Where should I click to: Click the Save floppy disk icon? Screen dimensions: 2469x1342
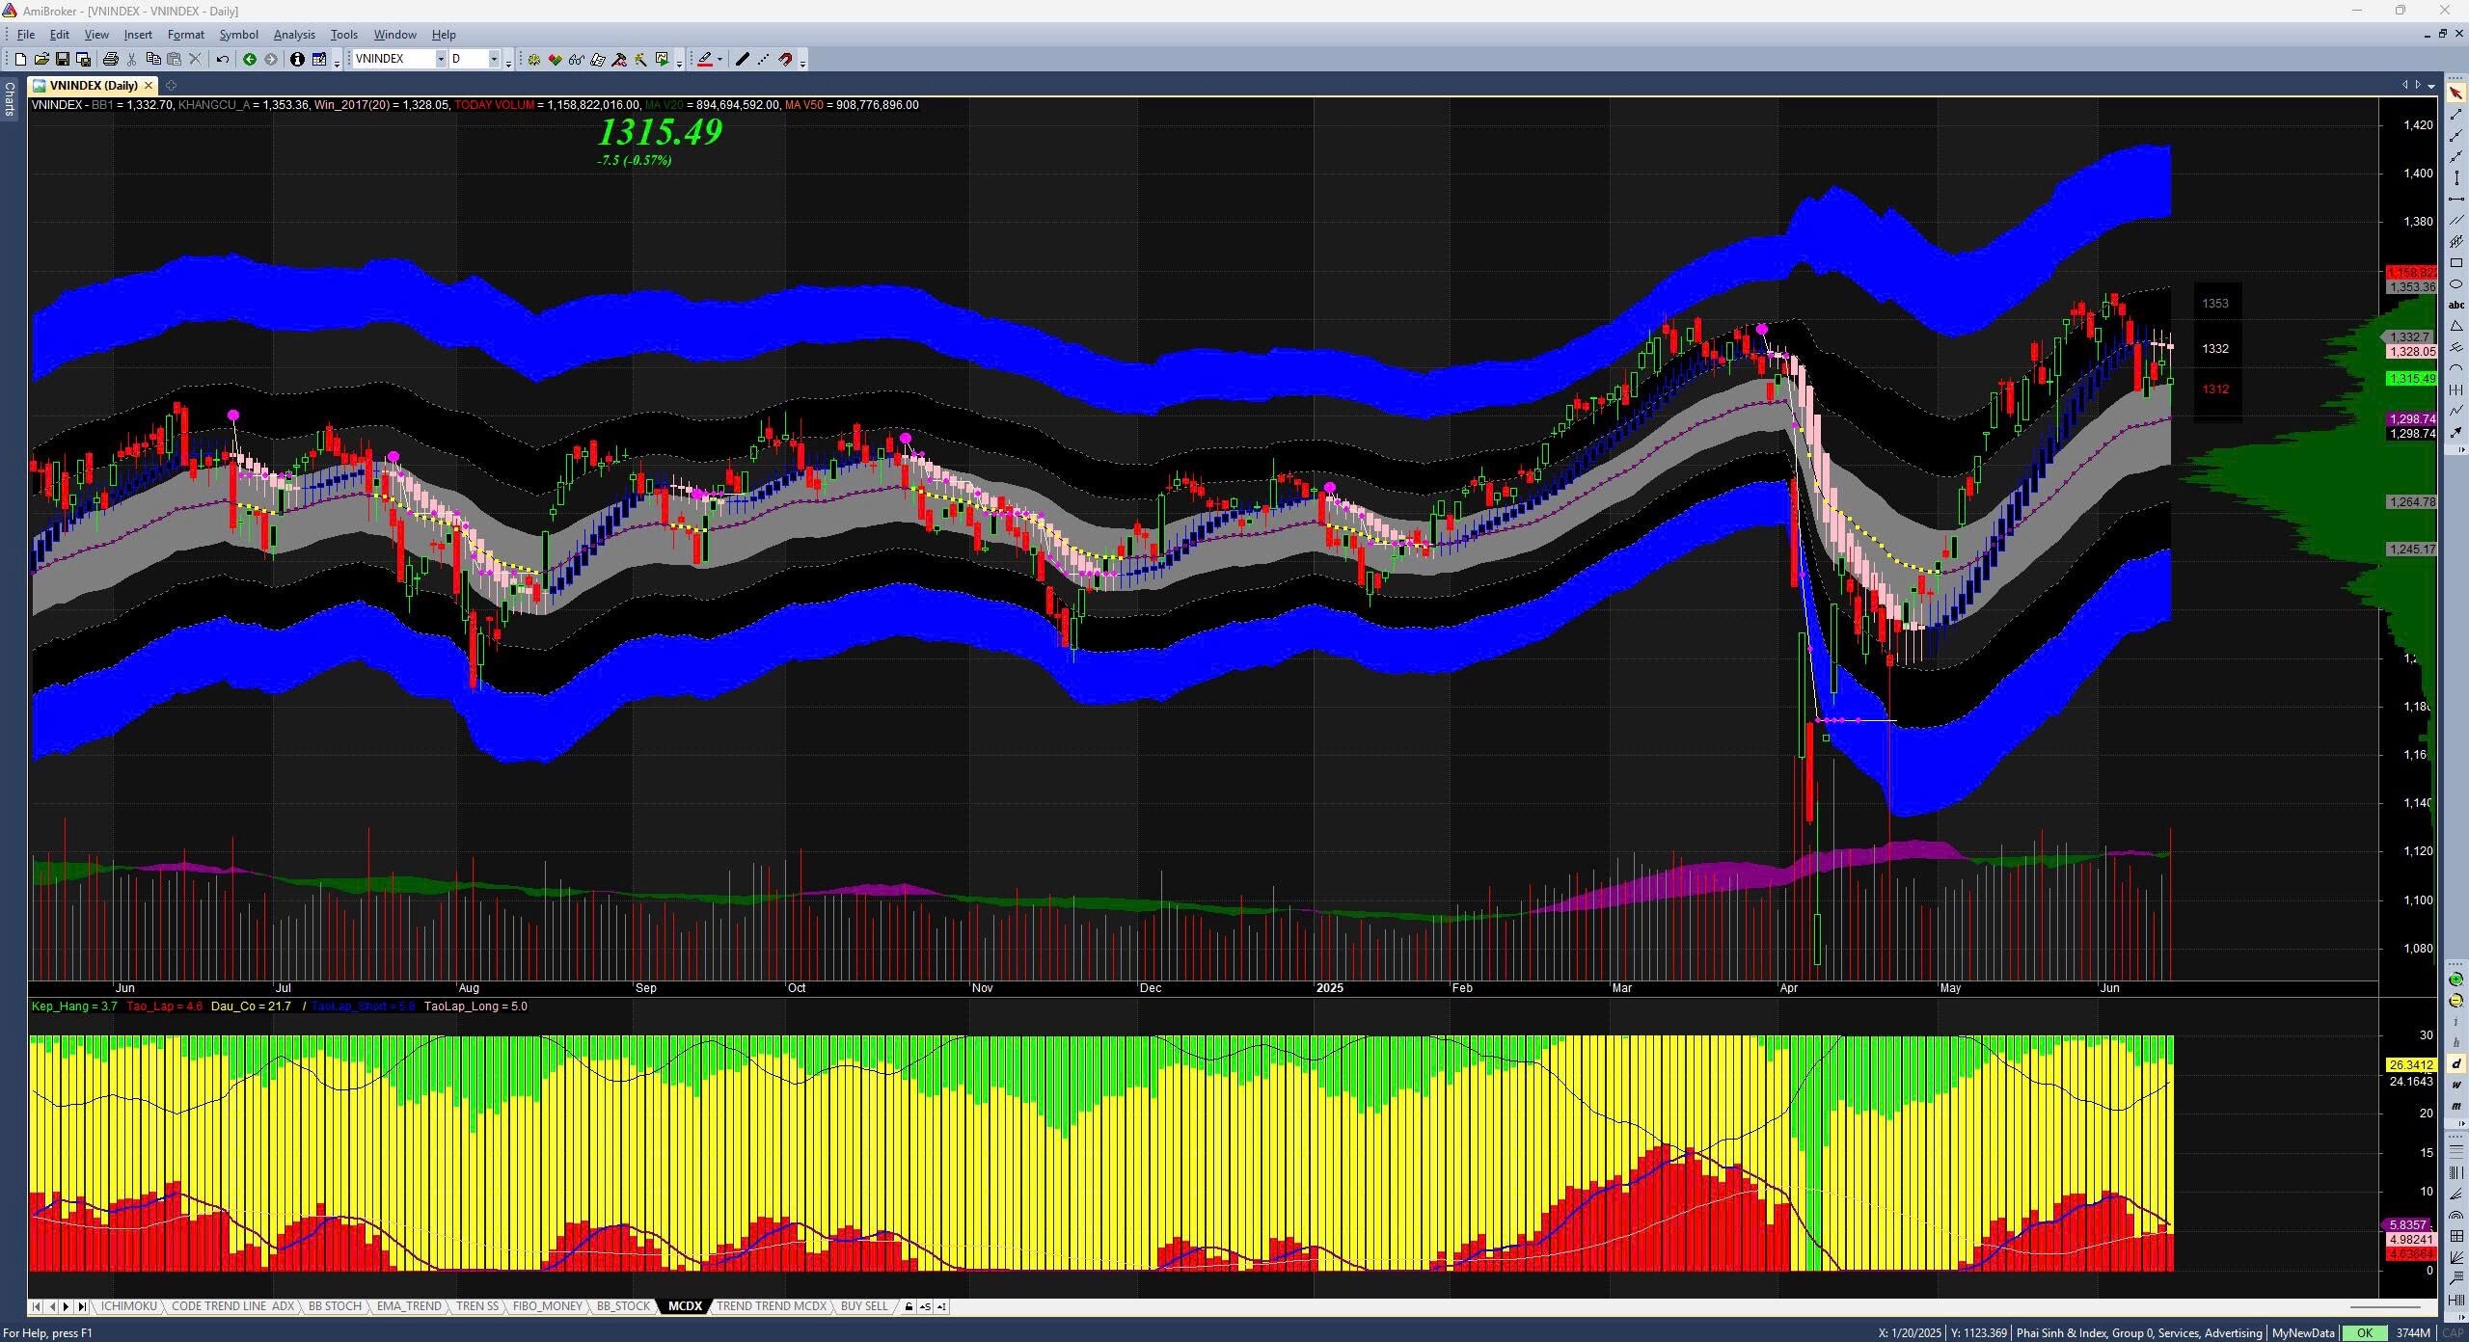(x=62, y=59)
